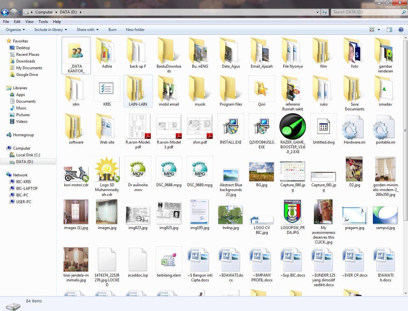This screenshot has width=408, height=311.
Task: Open the Tools menu
Action: [x=43, y=21]
